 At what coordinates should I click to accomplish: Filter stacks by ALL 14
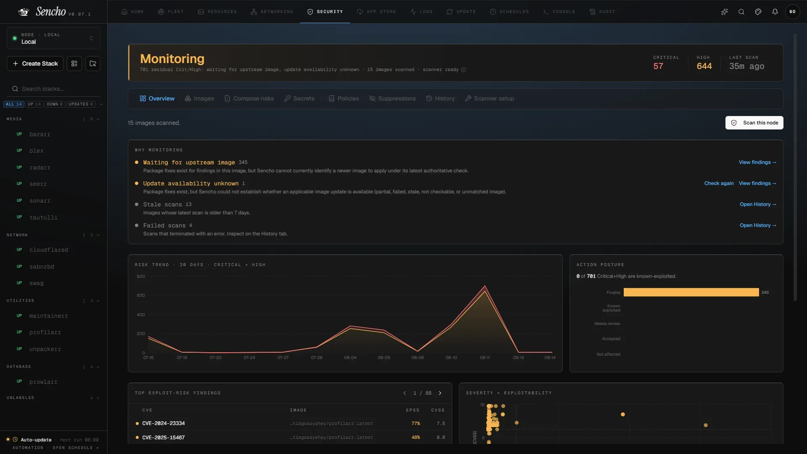coord(14,104)
